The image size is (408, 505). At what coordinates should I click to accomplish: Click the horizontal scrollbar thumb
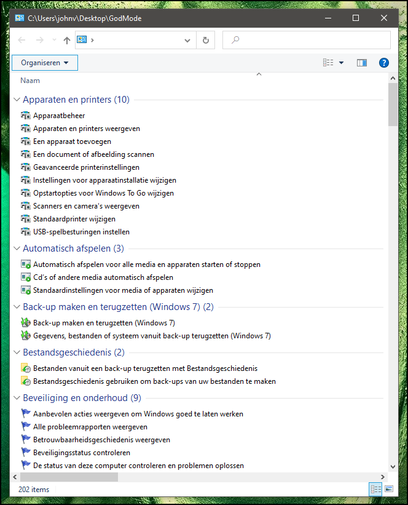tap(69, 477)
